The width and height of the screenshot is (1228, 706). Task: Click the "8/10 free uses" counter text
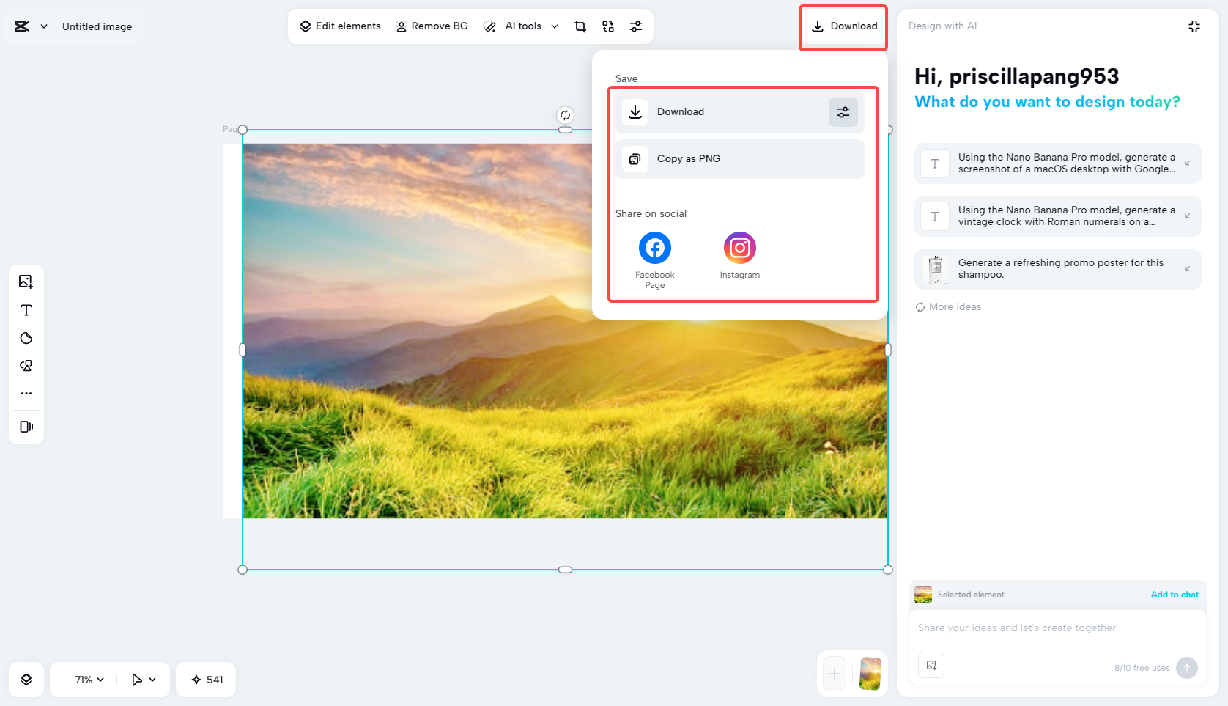(1142, 668)
